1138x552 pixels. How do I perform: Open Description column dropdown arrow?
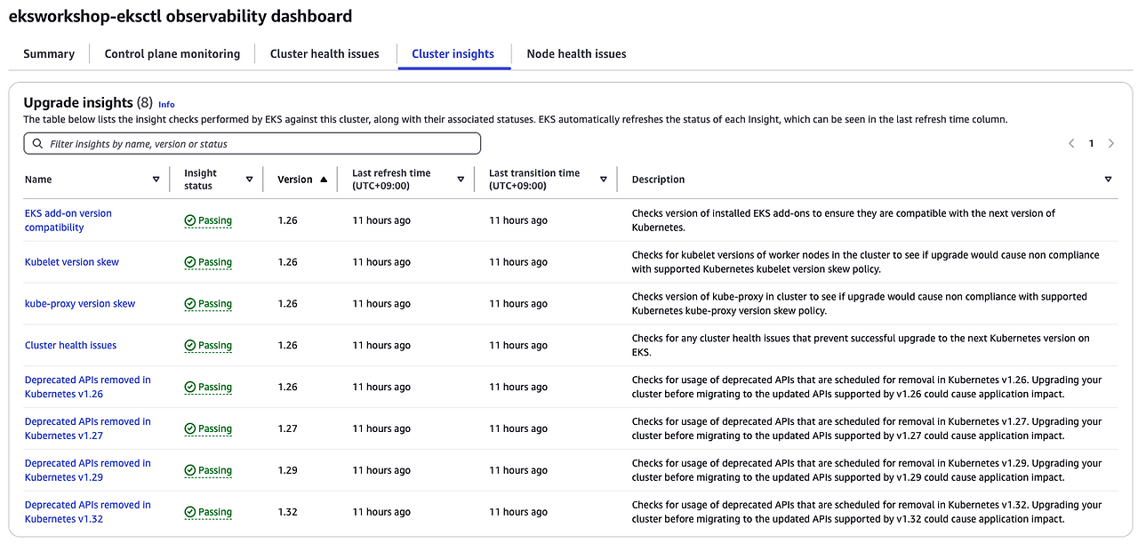pyautogui.click(x=1108, y=179)
